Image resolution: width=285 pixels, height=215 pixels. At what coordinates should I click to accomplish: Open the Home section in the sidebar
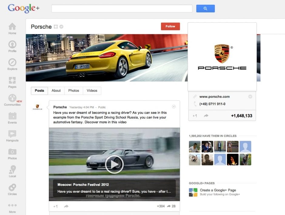12,29
